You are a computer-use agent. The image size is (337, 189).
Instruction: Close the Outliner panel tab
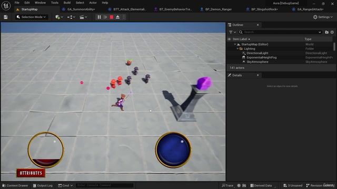(257, 25)
